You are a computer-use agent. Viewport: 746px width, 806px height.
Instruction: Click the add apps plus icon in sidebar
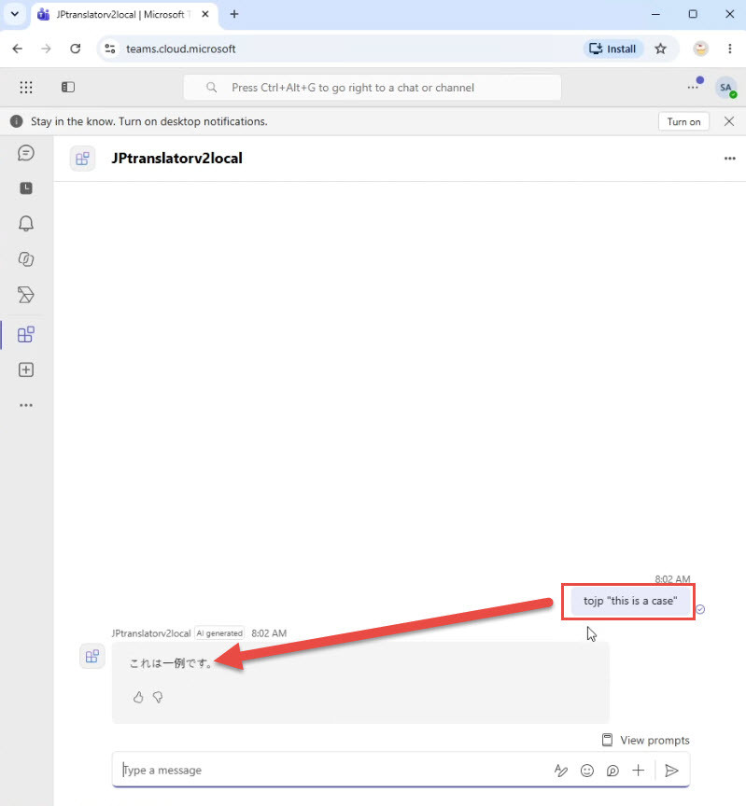pos(26,370)
